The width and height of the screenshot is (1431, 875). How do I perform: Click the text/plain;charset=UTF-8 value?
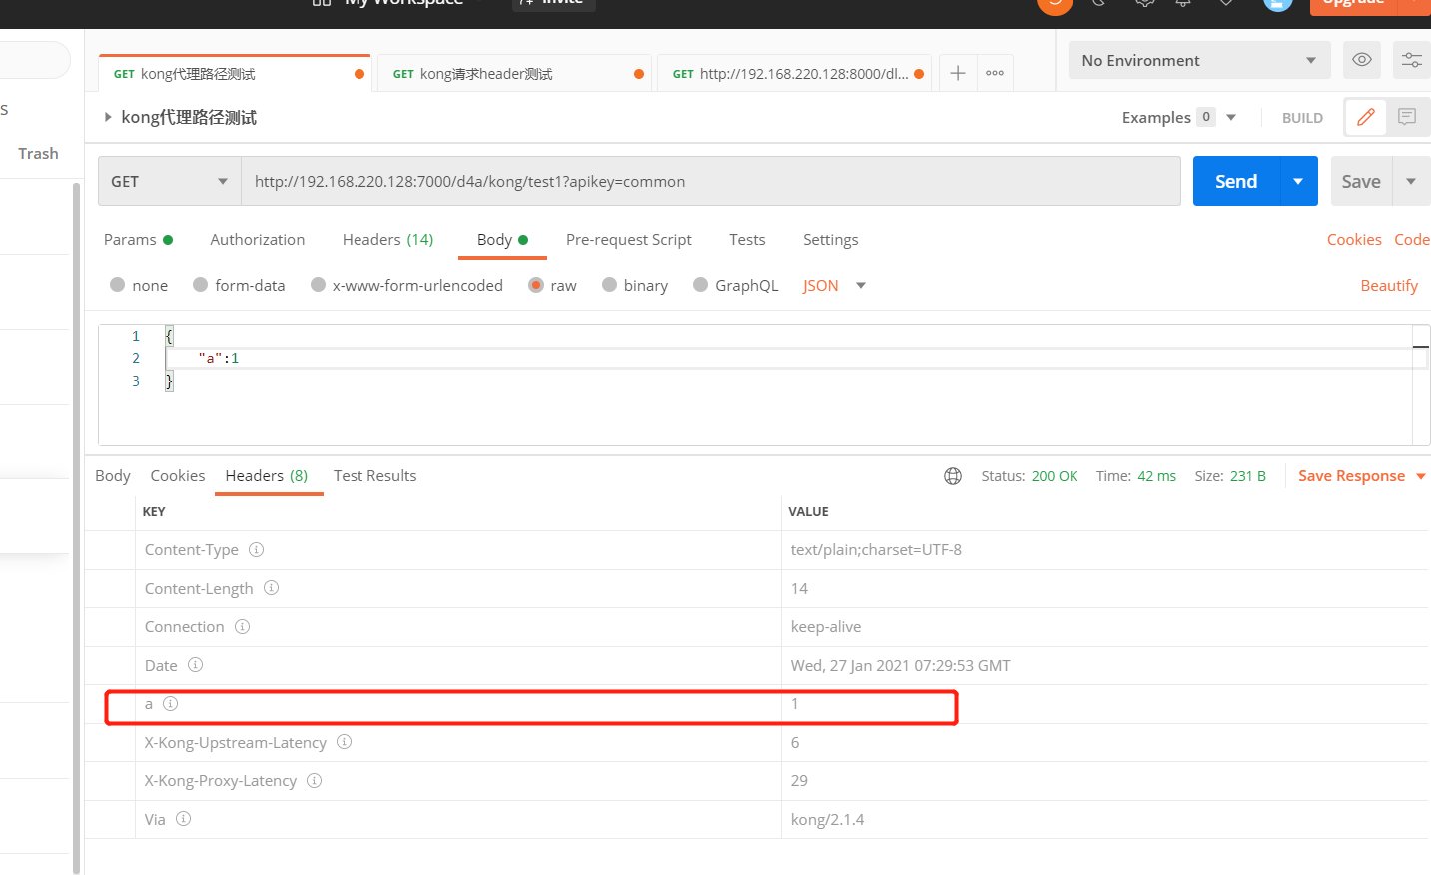(x=876, y=549)
